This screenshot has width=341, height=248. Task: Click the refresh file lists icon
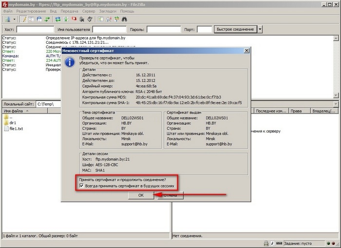pyautogui.click(x=58, y=19)
